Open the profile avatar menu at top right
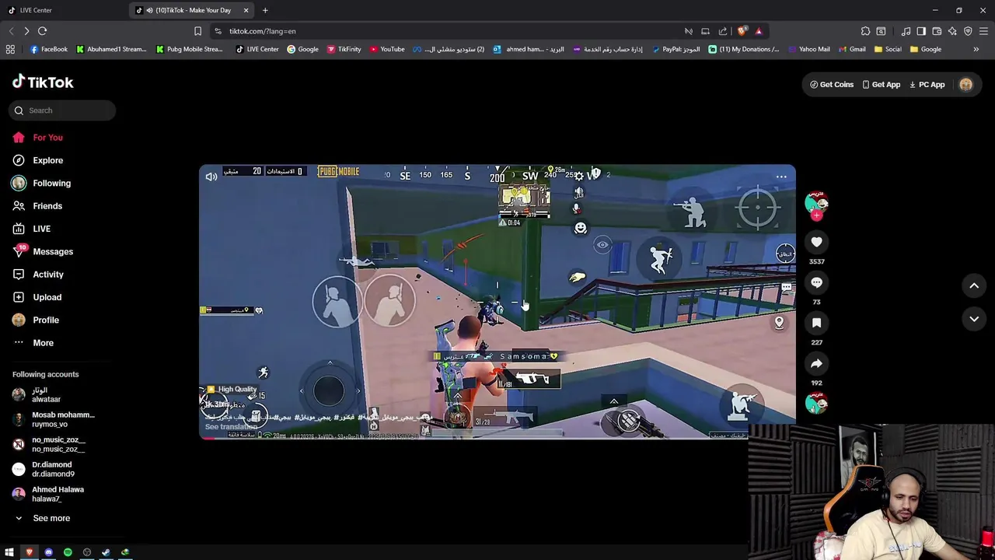This screenshot has width=995, height=560. tap(965, 85)
